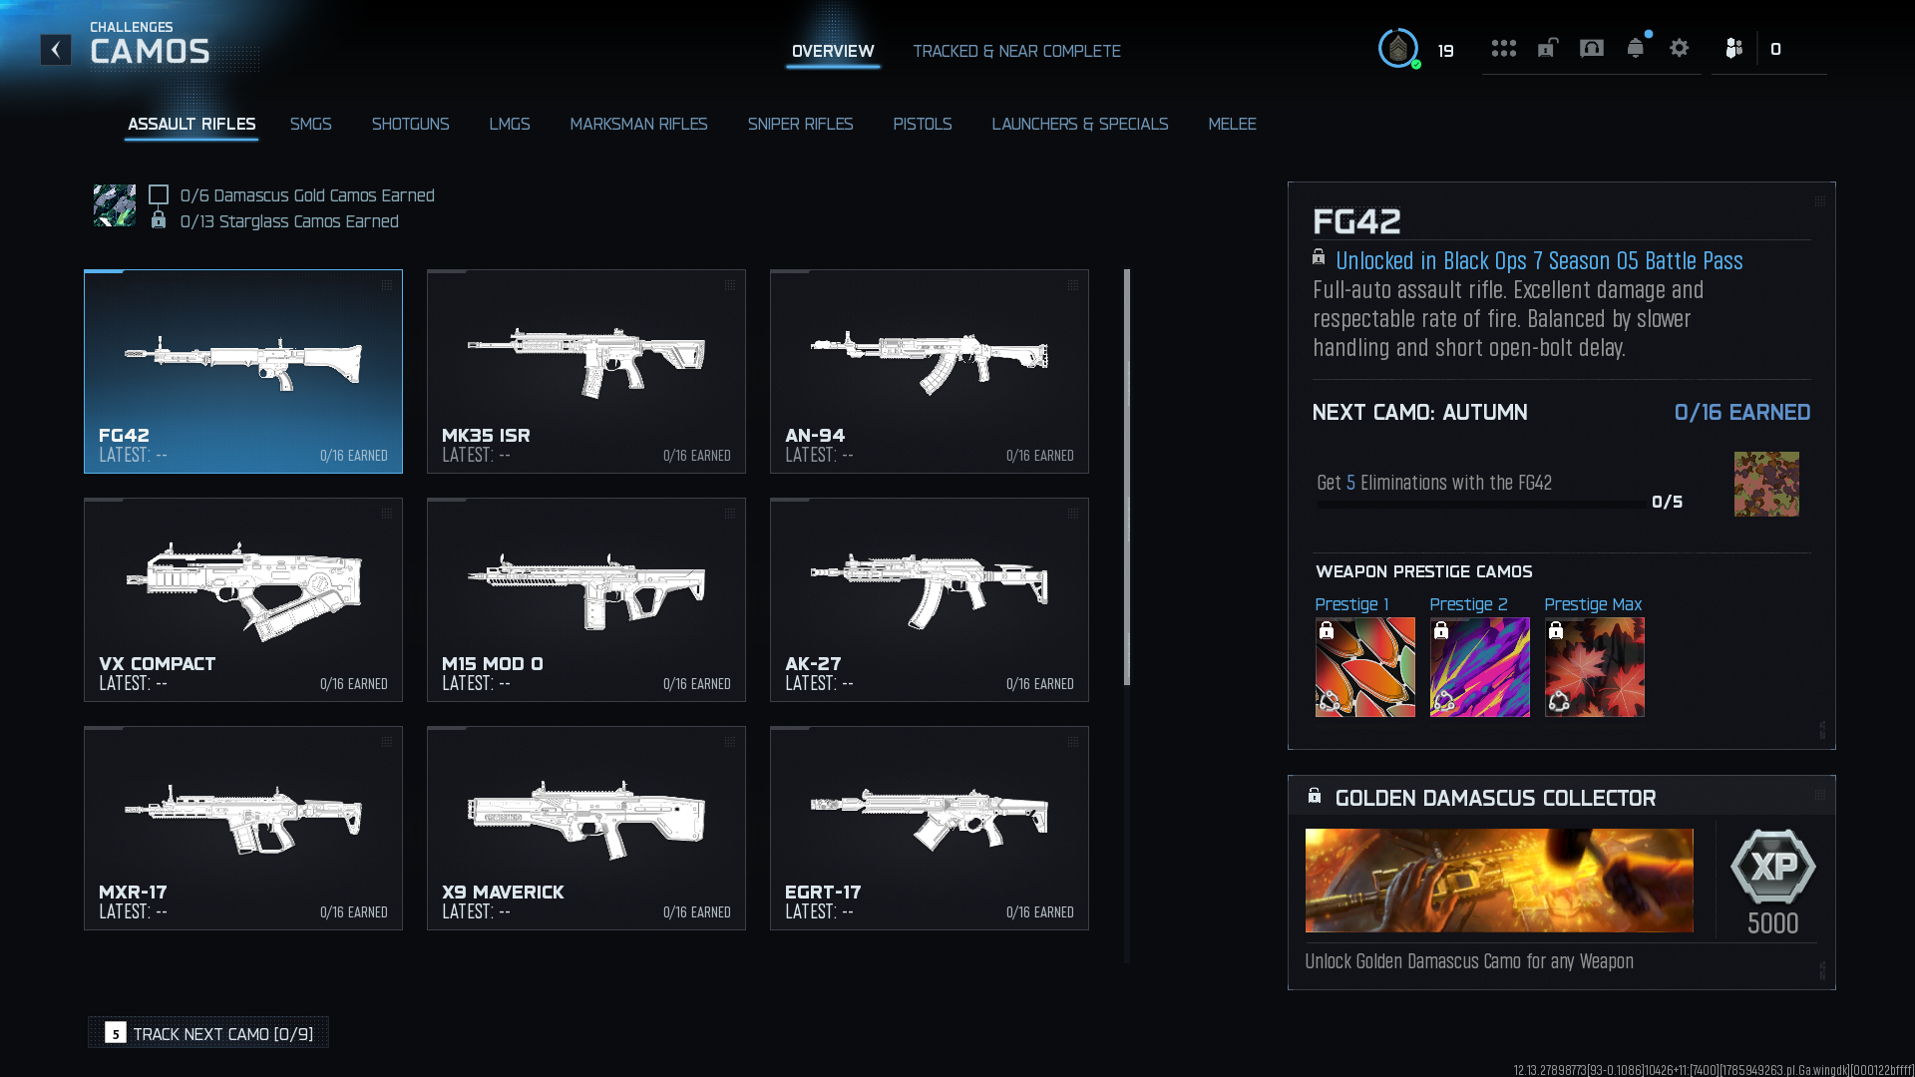Screen dimensions: 1915x1077
Task: Open the camera mode icon
Action: pyautogui.click(x=1592, y=48)
